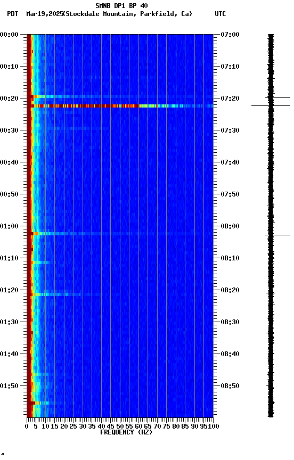The image size is (294, 460).
Task: Click the '100' frequency axis tick label
Action: [x=214, y=426]
